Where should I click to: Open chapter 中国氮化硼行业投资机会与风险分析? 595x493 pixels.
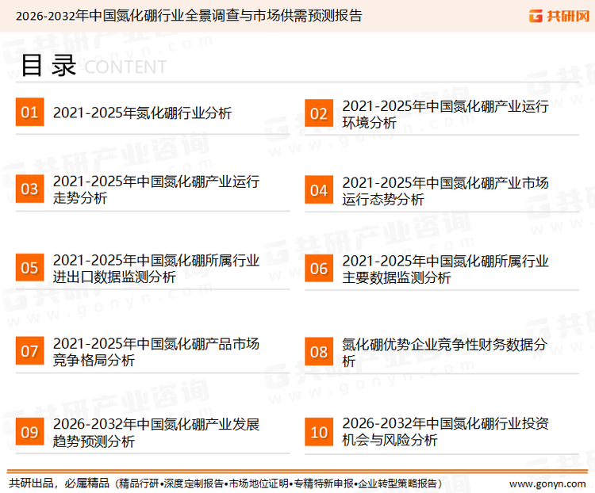click(445, 431)
